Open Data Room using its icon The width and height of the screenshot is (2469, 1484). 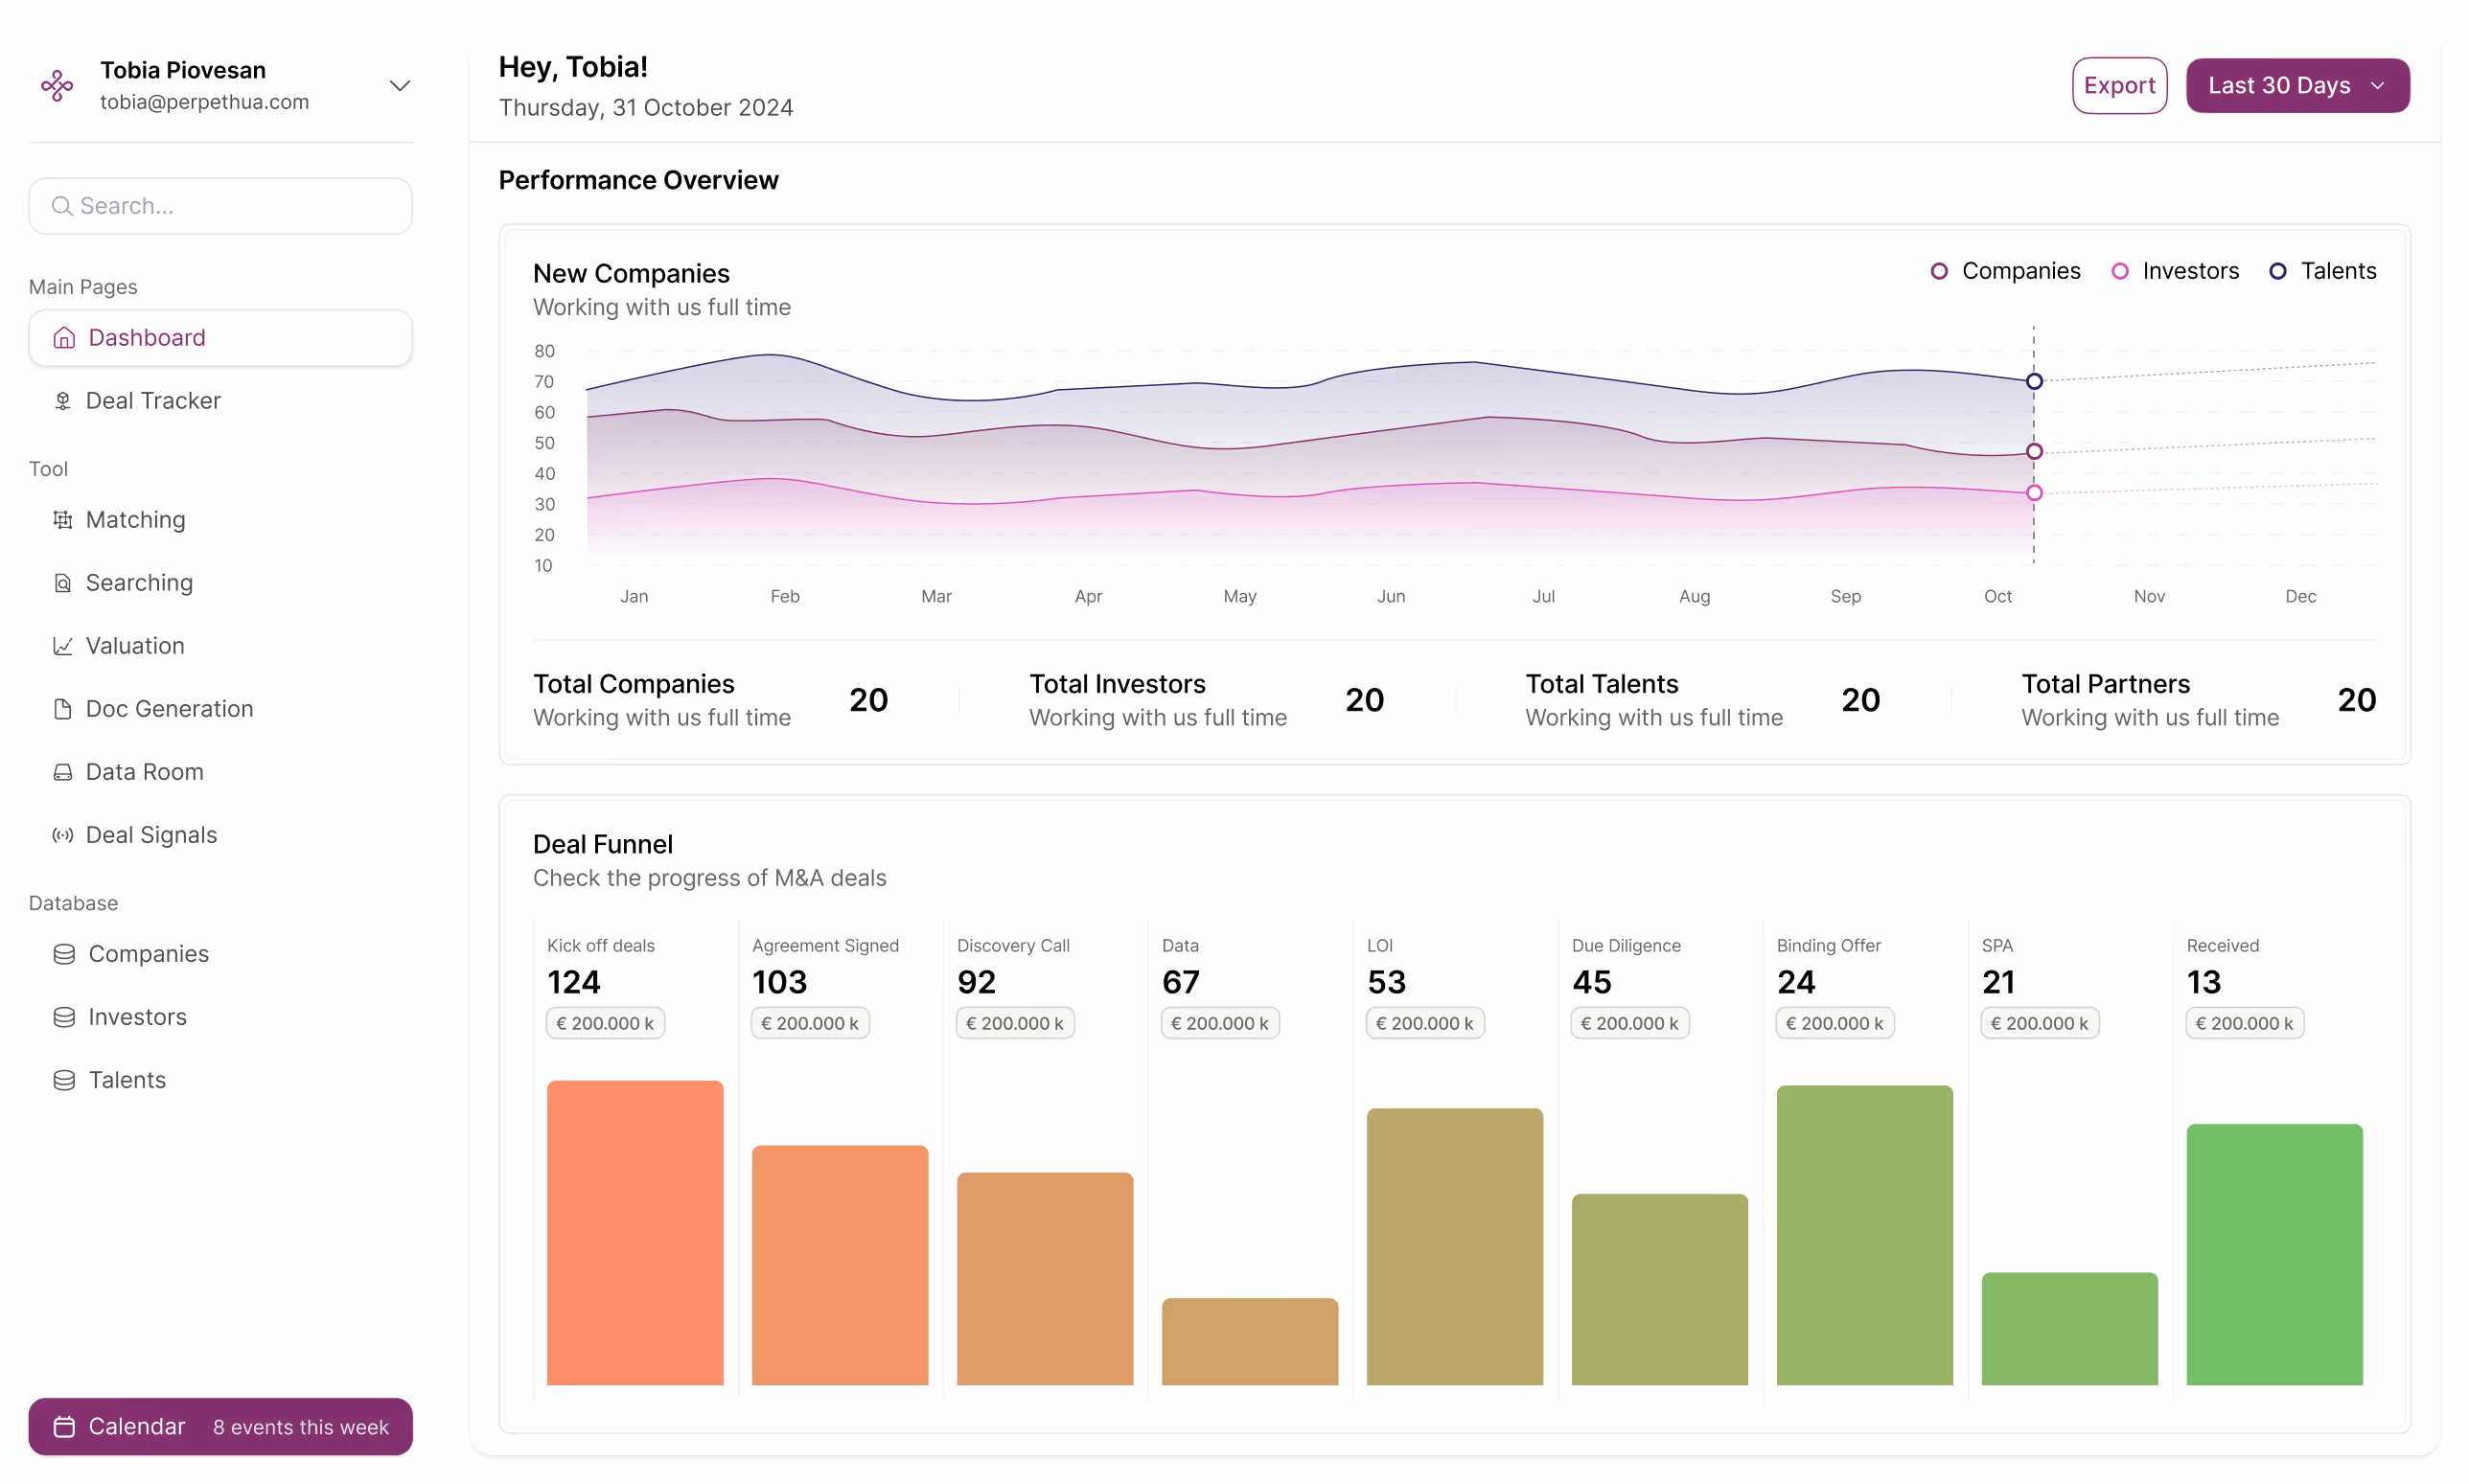[x=63, y=771]
